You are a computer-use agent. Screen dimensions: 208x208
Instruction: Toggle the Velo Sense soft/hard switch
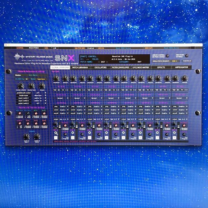pyautogui.click(x=28, y=113)
